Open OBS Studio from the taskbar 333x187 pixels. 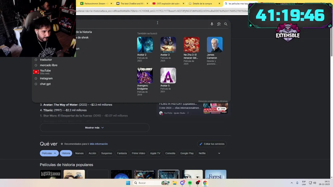coord(197,183)
